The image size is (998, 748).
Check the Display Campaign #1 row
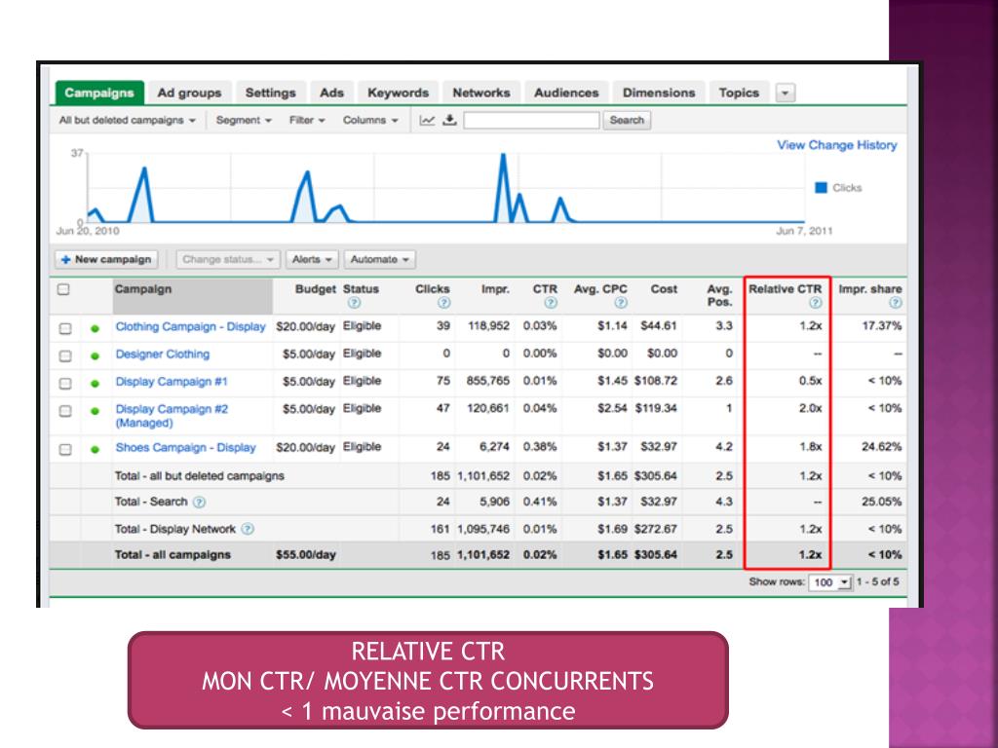pos(65,384)
